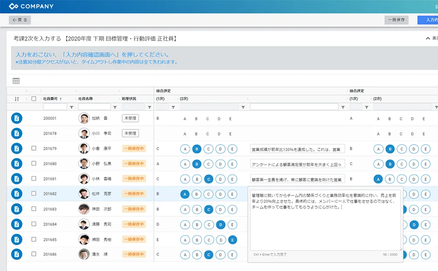Click the COMPANY logo
The height and width of the screenshot is (271, 438).
coord(32,6)
